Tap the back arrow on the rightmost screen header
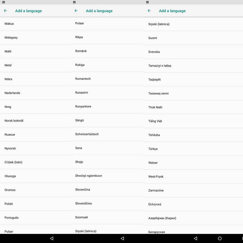 click(149, 11)
